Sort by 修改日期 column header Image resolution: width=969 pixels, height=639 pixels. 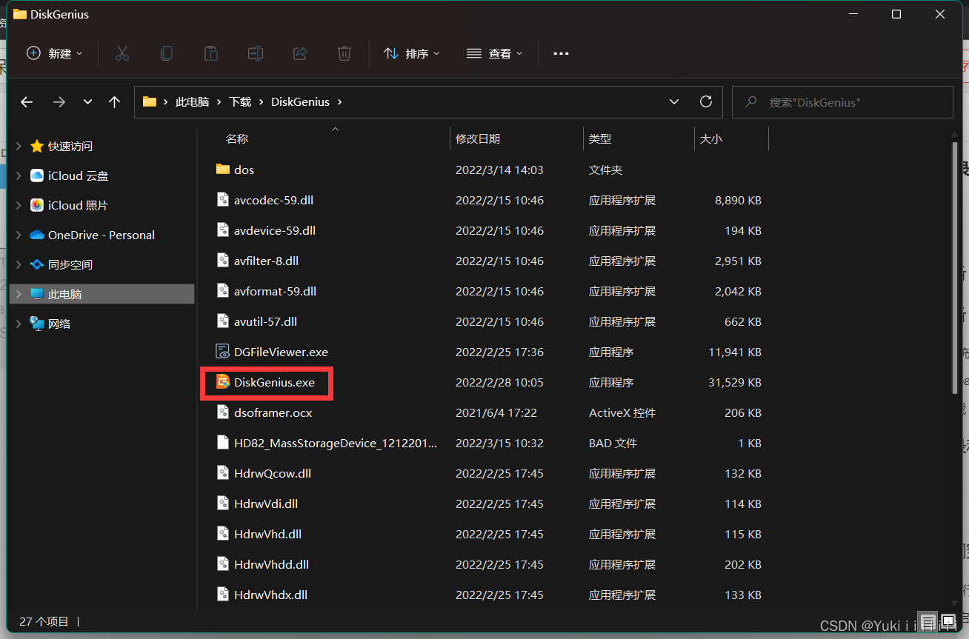(478, 138)
